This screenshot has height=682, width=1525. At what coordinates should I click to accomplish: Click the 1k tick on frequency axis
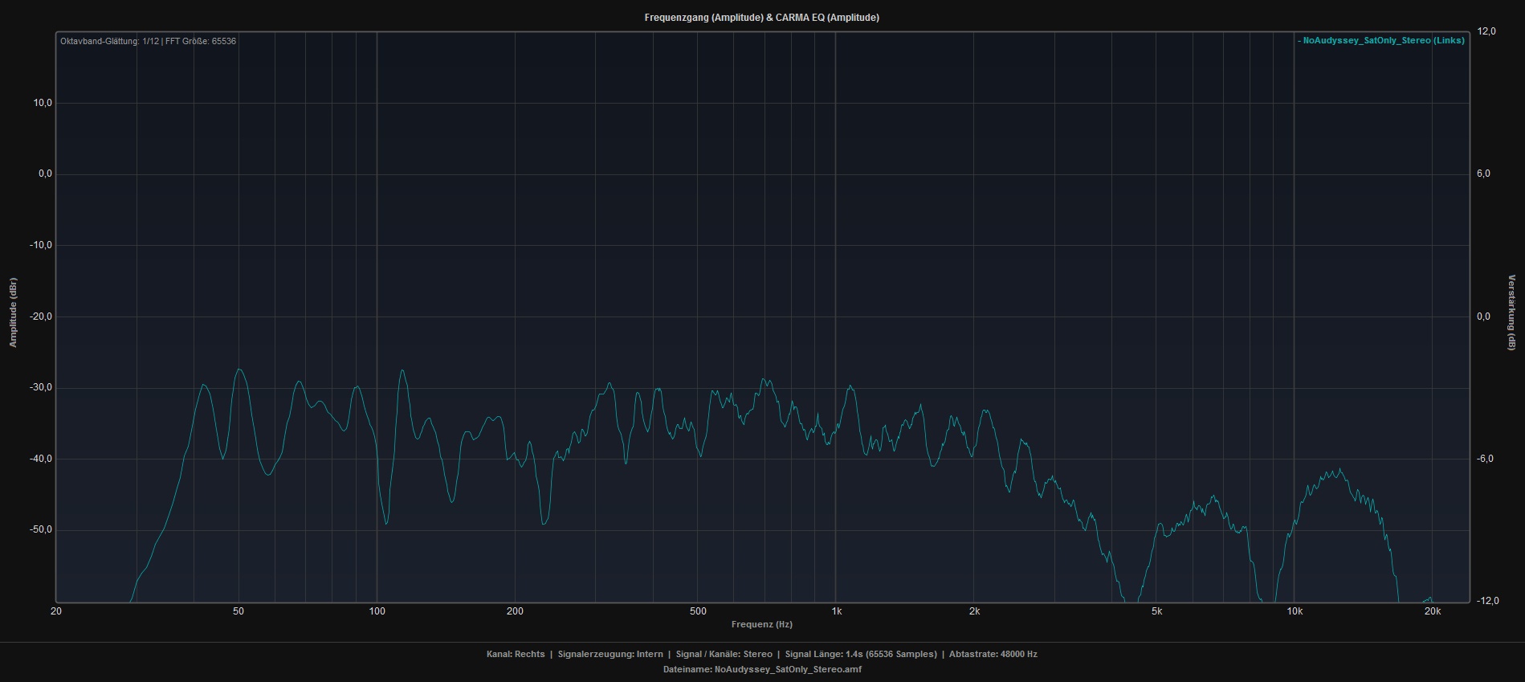pyautogui.click(x=836, y=611)
